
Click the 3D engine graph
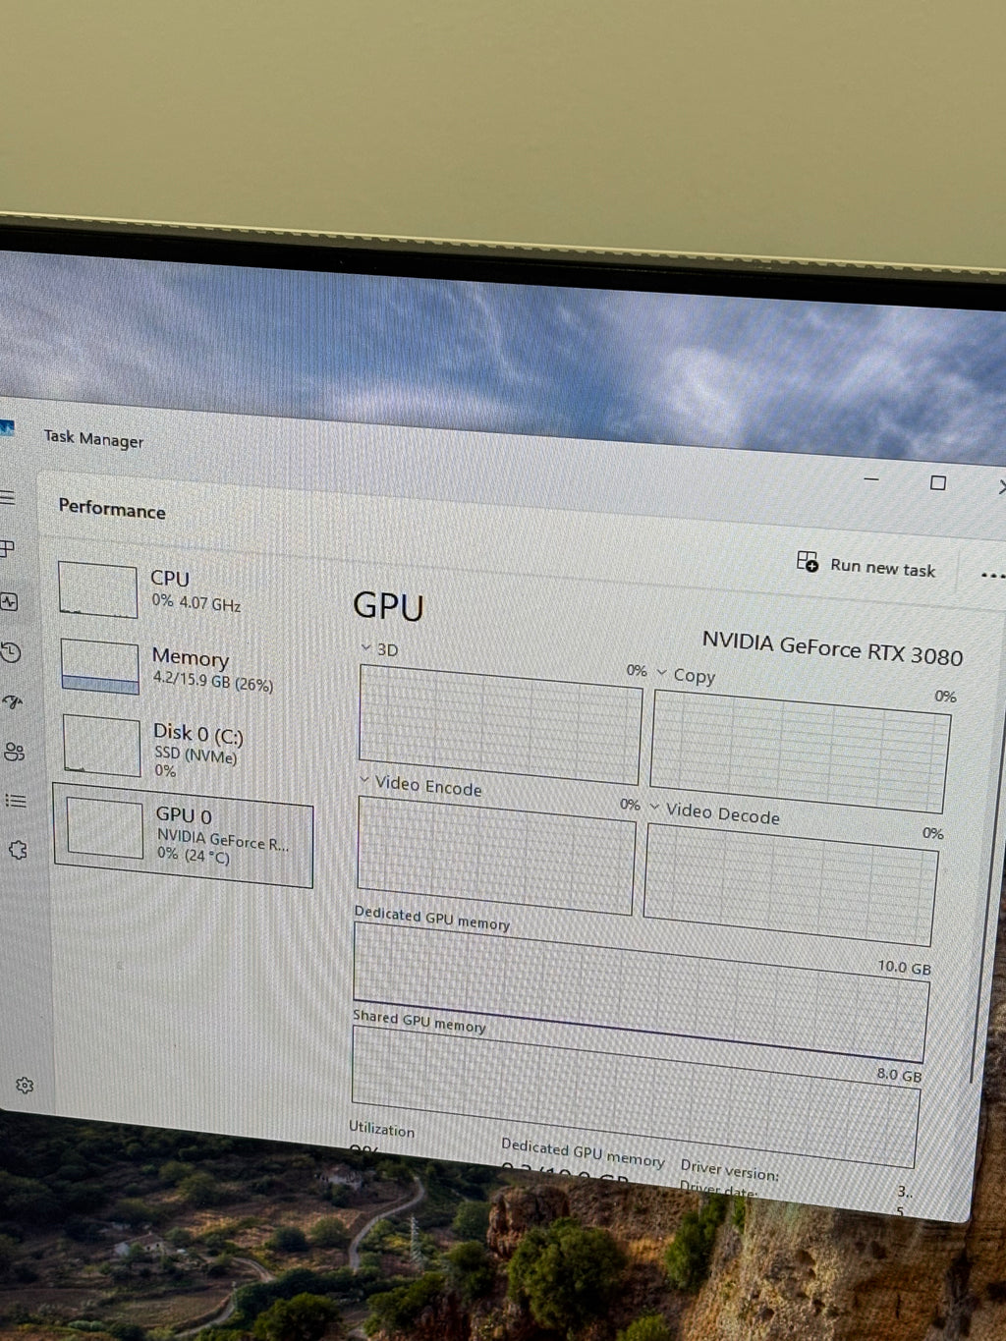[x=500, y=725]
